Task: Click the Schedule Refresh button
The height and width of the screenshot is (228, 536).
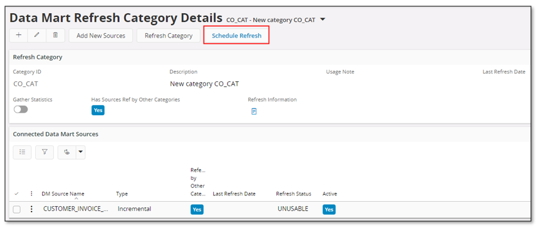Action: [236, 36]
